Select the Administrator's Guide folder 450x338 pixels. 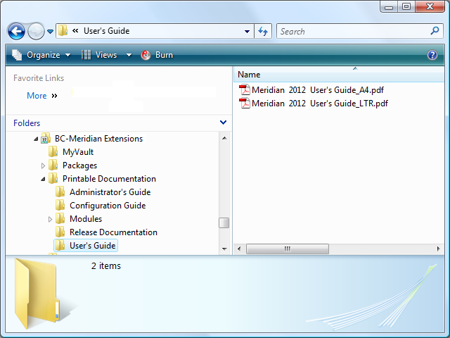pos(110,192)
